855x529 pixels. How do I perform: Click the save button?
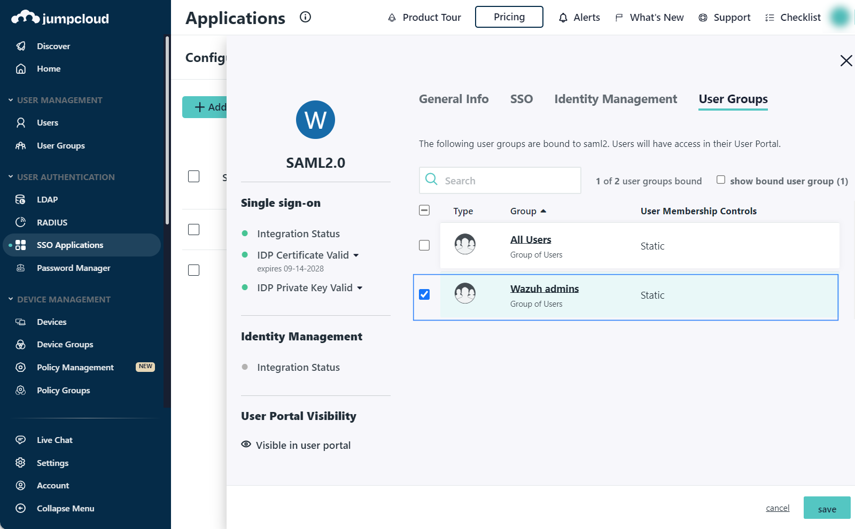pyautogui.click(x=827, y=508)
